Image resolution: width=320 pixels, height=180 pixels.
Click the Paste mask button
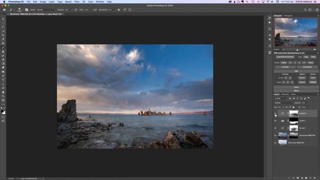click(313, 57)
